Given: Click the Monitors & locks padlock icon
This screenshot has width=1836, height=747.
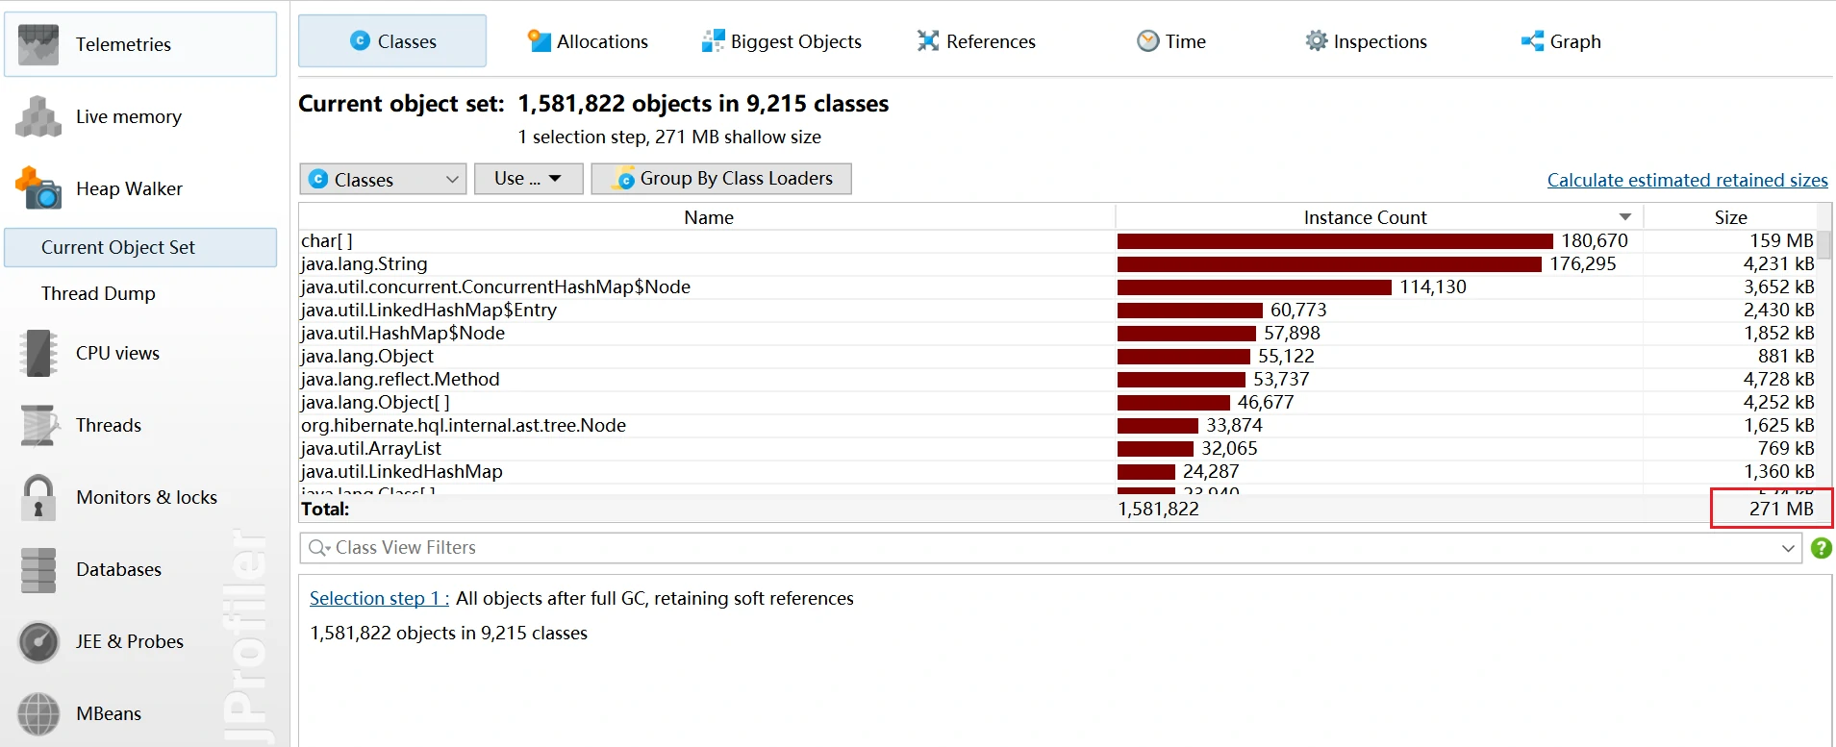Looking at the screenshot, I should pos(38,497).
